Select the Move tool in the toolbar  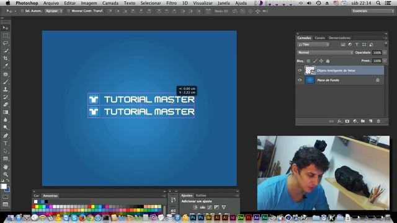pos(6,28)
